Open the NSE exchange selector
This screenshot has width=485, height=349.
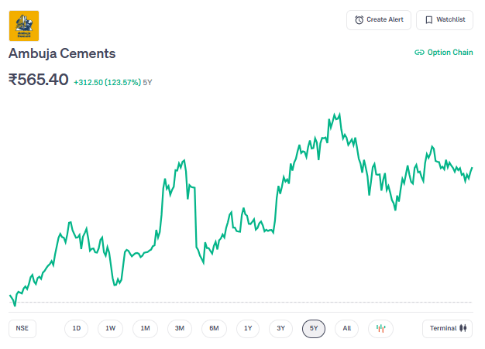[22, 328]
